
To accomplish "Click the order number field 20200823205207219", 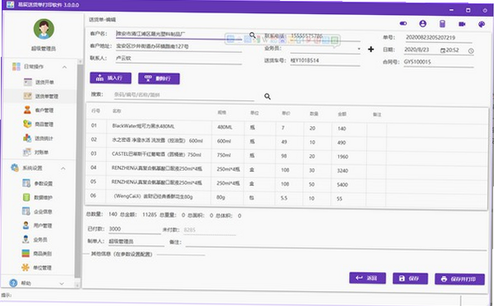I will pos(438,37).
